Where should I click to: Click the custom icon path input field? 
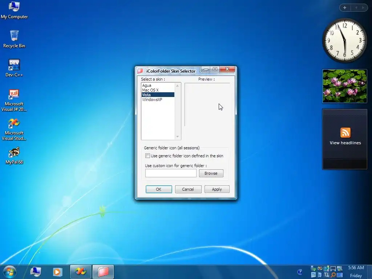tap(171, 173)
